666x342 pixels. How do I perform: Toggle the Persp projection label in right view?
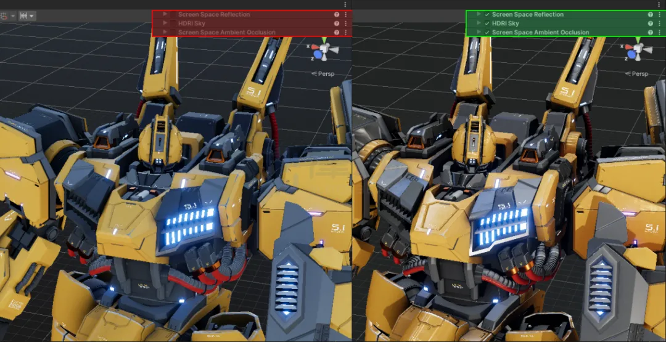637,73
